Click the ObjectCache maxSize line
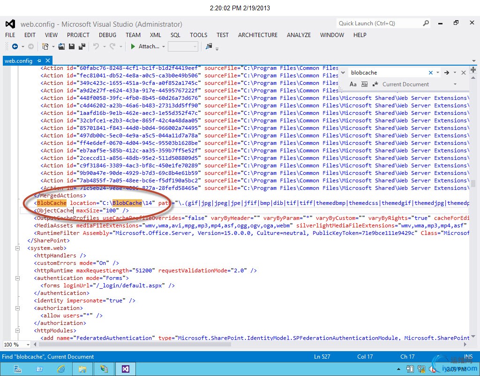The image size is (480, 376). 82,211
